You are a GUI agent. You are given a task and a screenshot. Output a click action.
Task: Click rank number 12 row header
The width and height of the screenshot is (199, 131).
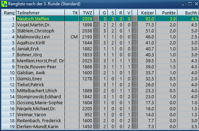click(9, 85)
